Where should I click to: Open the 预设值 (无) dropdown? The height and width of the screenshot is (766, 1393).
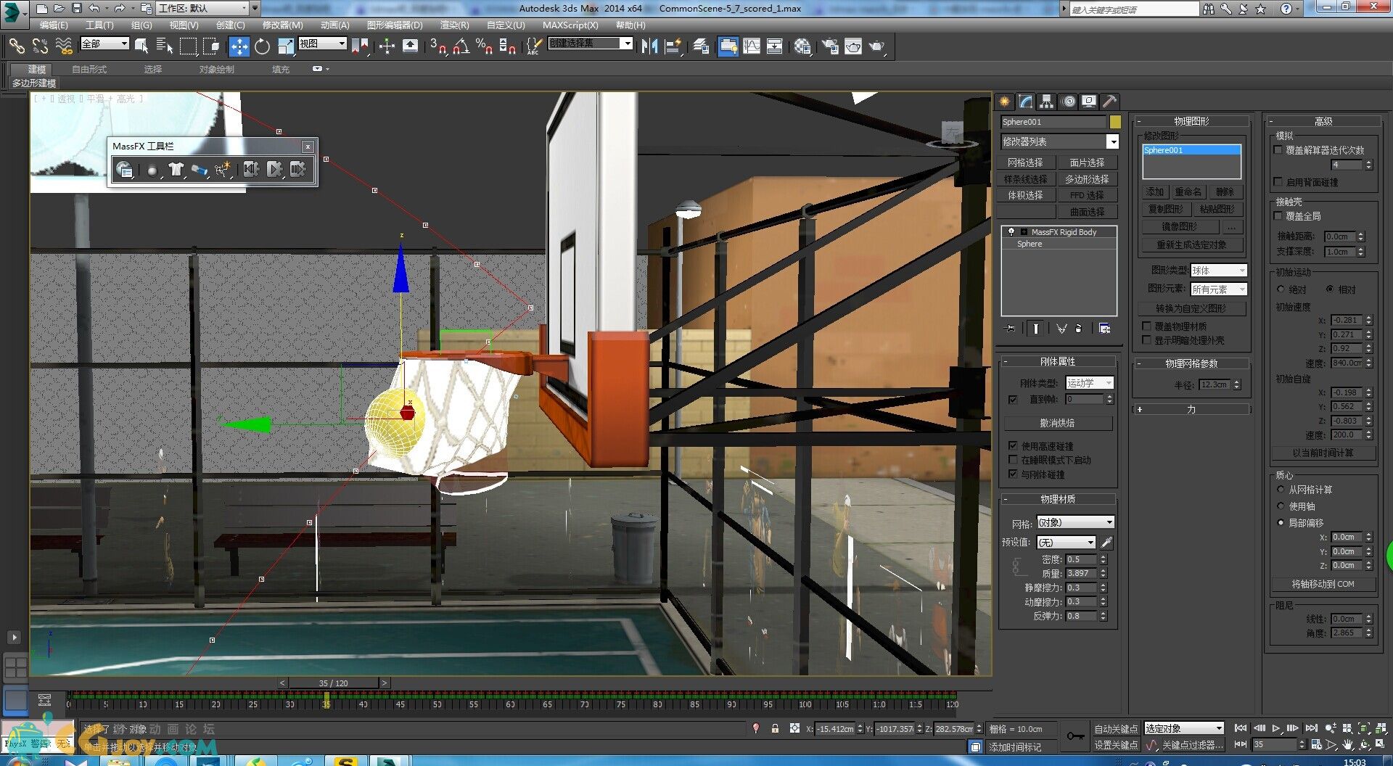(x=1066, y=543)
